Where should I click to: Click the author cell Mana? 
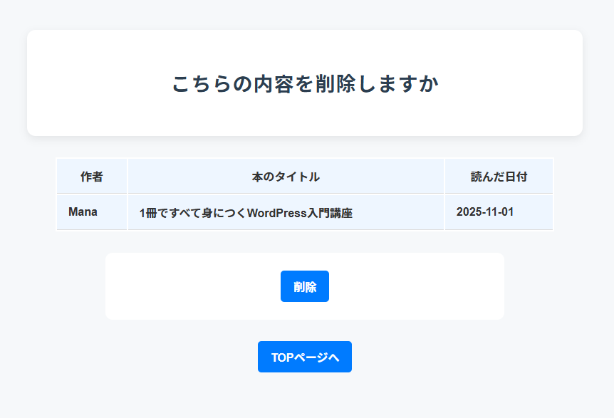click(x=83, y=212)
